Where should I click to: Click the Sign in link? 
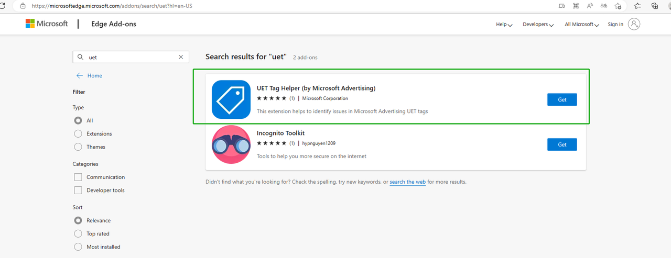click(x=615, y=24)
